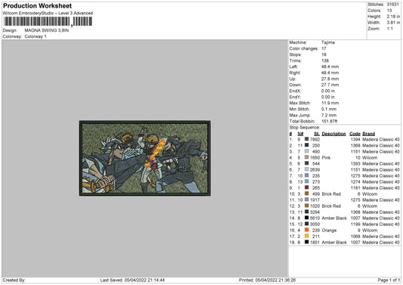Select the pink color swatch in stop 4

point(306,157)
